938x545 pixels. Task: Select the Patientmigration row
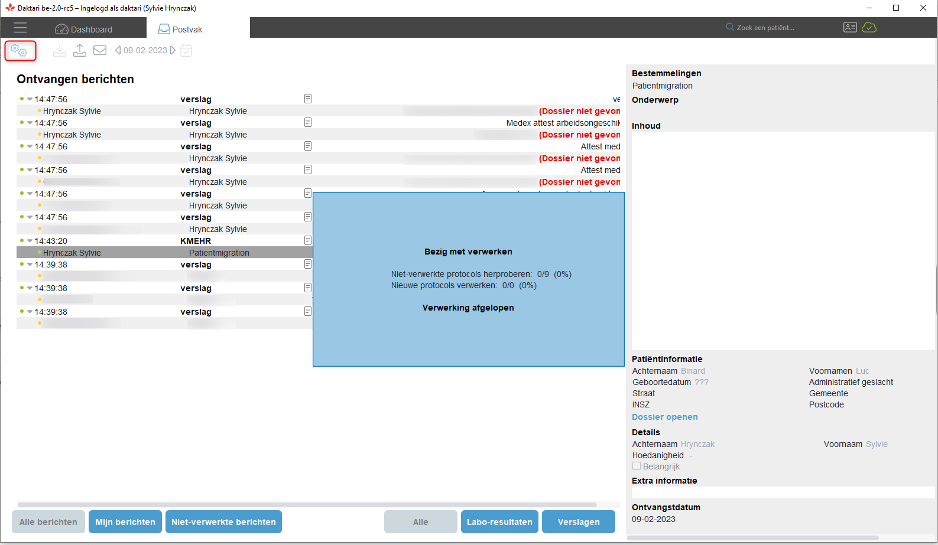tap(164, 253)
